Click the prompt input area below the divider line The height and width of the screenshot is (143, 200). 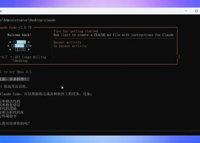[x=100, y=133]
